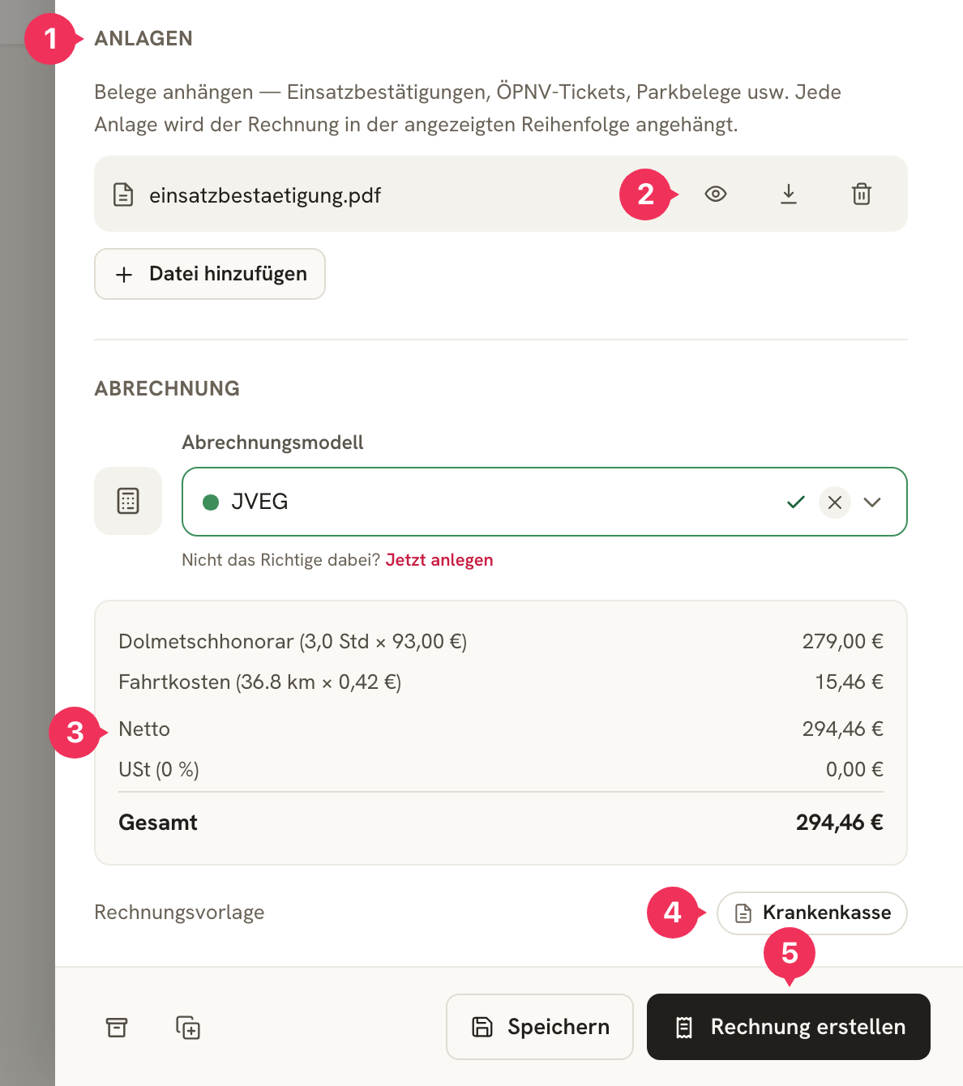Click the Dolmetschhonorar line item
This screenshot has width=963, height=1086.
point(501,642)
